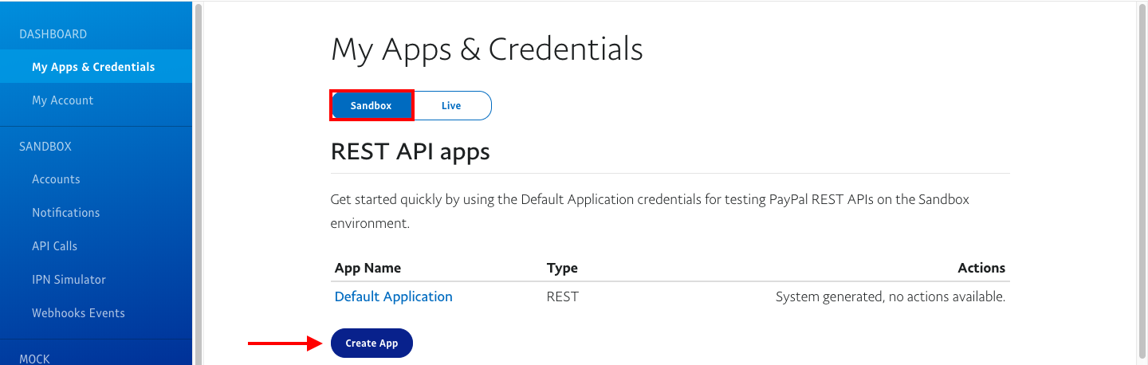
Task: Click the sidebar vertical scrollbar
Action: coord(198,159)
